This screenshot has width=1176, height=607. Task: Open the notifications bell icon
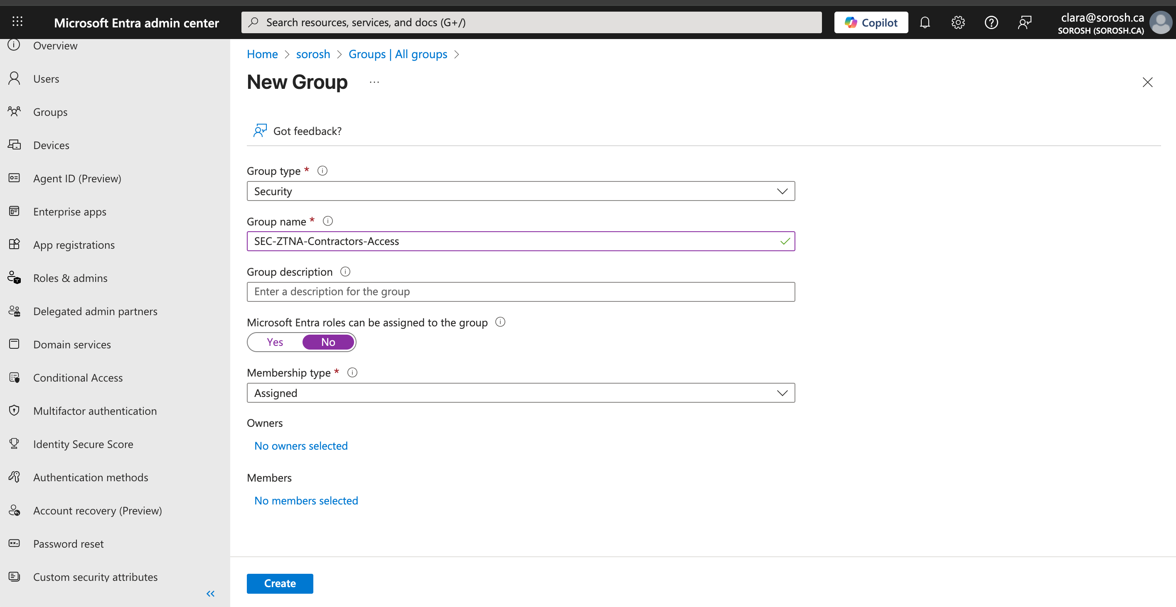click(925, 22)
